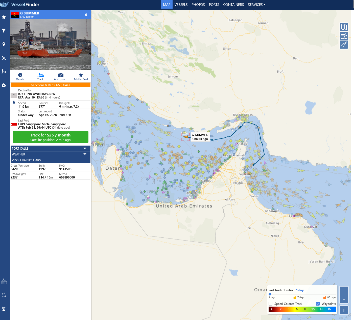The width and height of the screenshot is (354, 320).
Task: Toggle the wind and waves weather layer
Action: pos(344,36)
